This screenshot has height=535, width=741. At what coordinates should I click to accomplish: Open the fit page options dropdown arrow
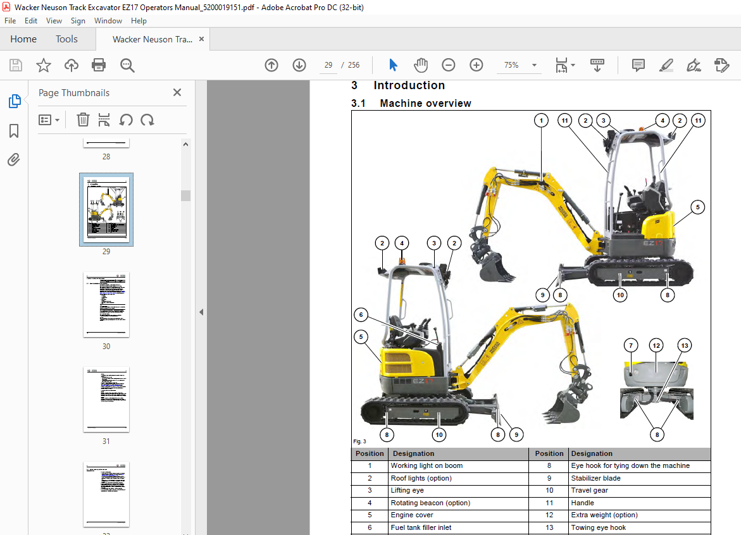click(573, 65)
